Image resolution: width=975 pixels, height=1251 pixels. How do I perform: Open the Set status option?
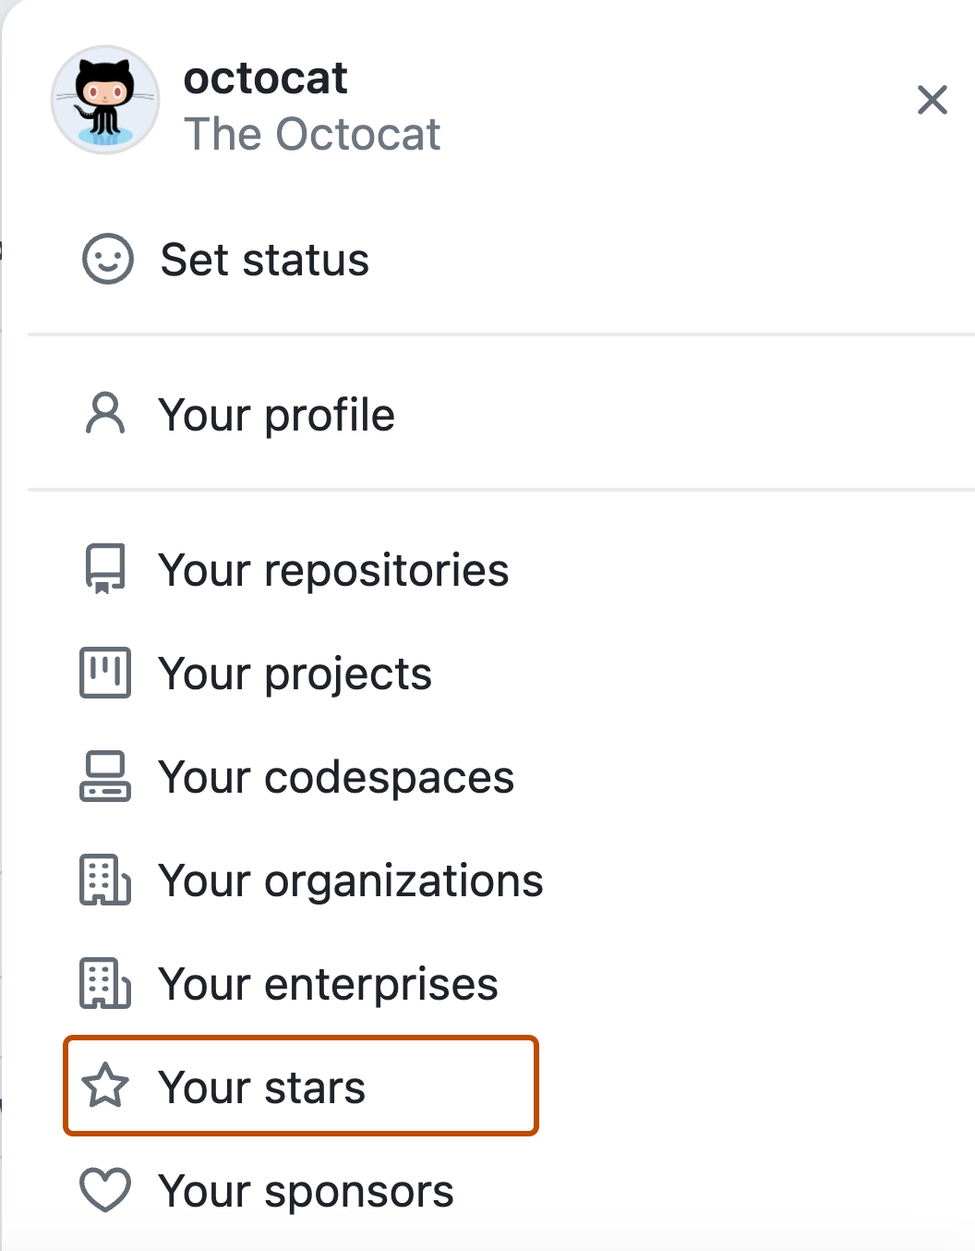265,261
